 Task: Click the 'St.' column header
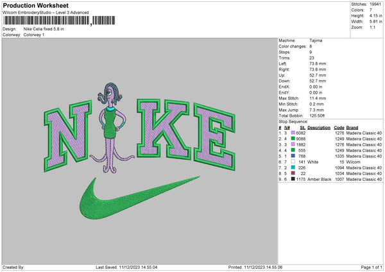pos(302,128)
